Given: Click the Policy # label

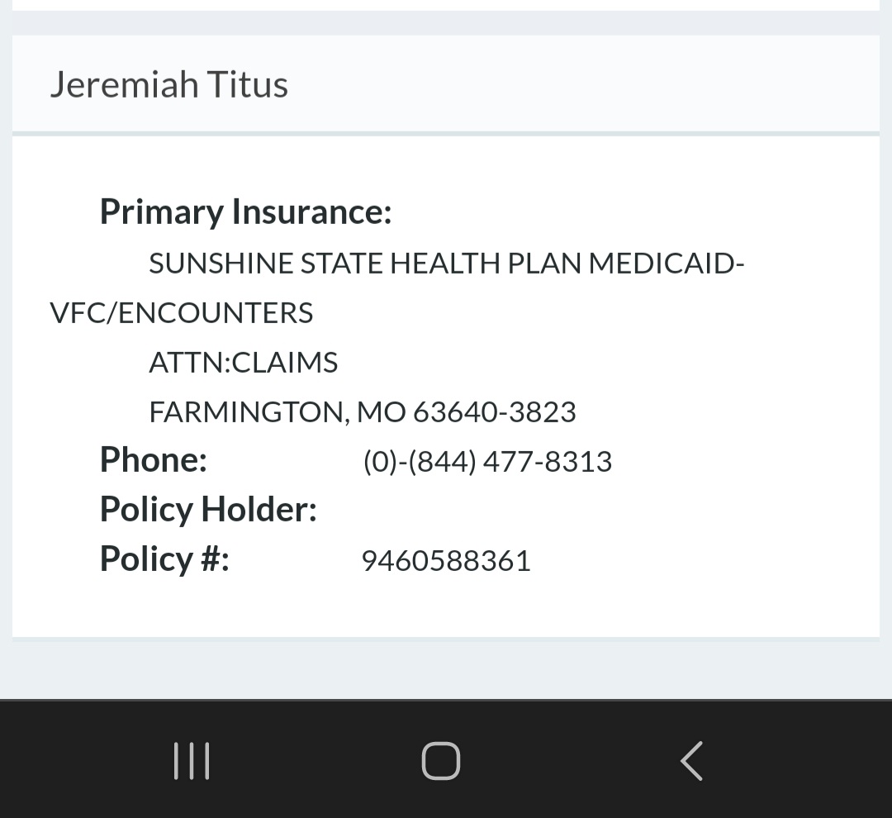Looking at the screenshot, I should (164, 559).
